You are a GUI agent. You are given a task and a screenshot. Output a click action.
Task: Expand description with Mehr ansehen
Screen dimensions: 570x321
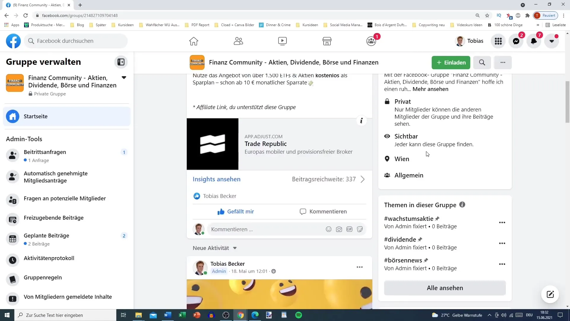pos(430,89)
